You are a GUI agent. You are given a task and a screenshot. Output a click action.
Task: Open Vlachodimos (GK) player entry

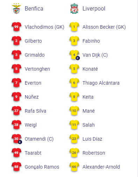tap(44, 27)
